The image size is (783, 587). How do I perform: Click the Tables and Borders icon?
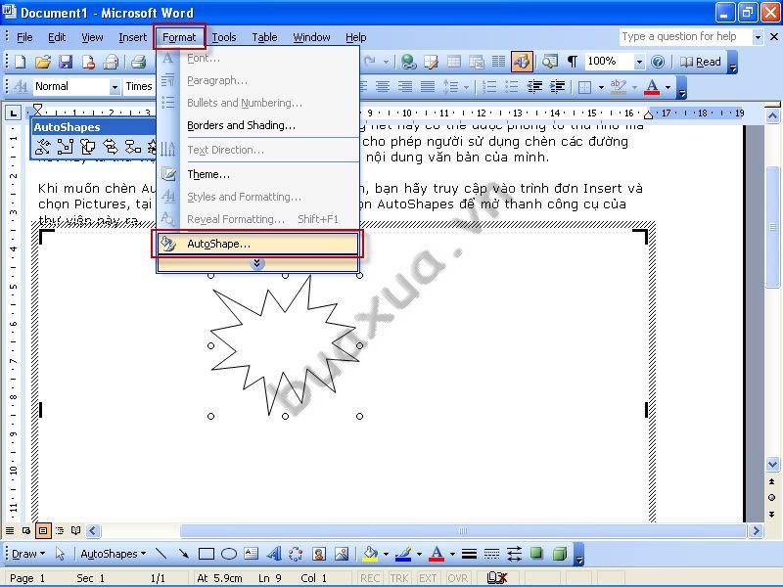431,62
